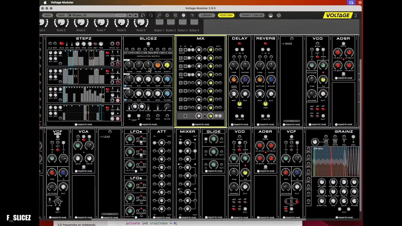Toggle ON for the STEPZ row showing F3
Viewport: 402px width, 226px height.
click(x=108, y=53)
